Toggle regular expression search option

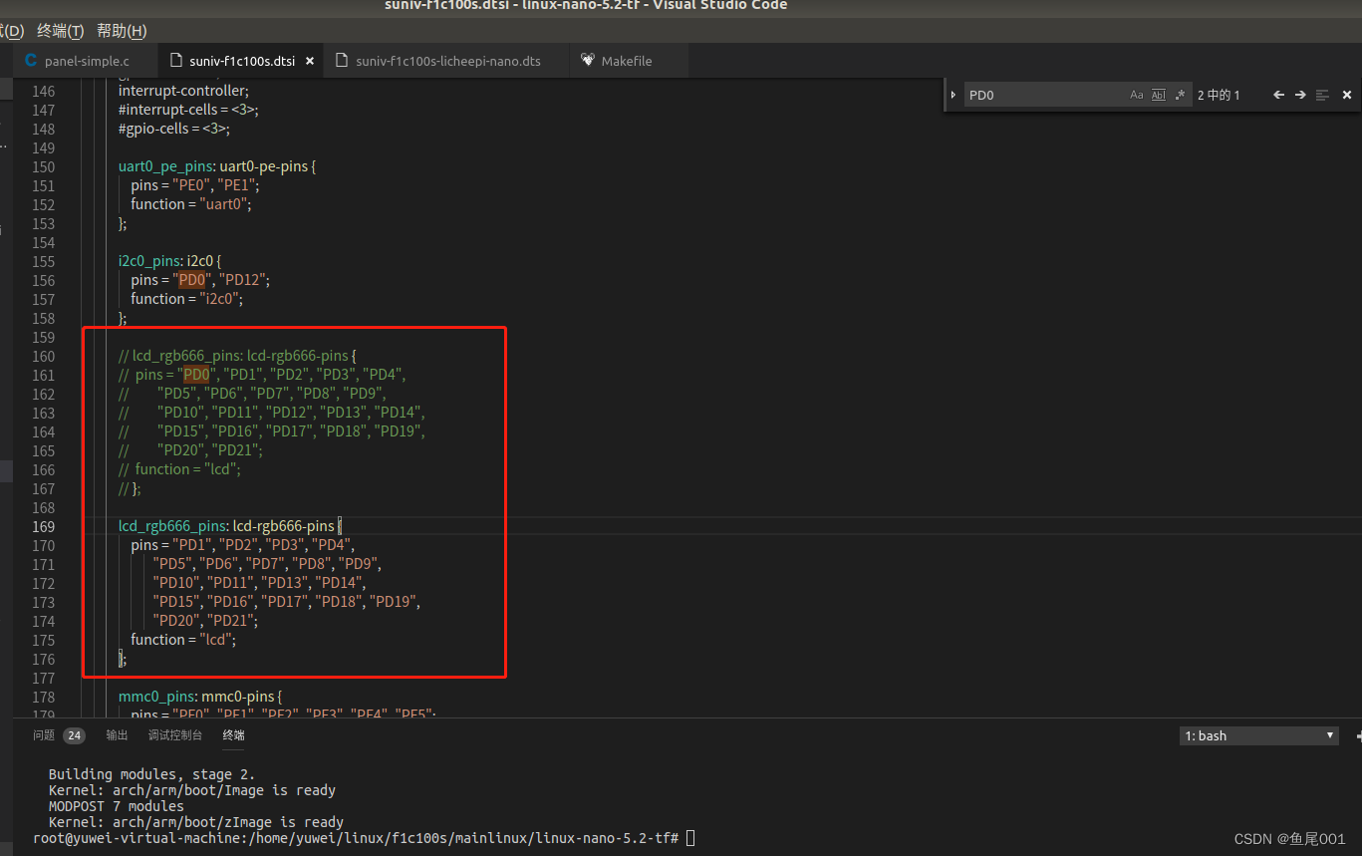point(1181,95)
